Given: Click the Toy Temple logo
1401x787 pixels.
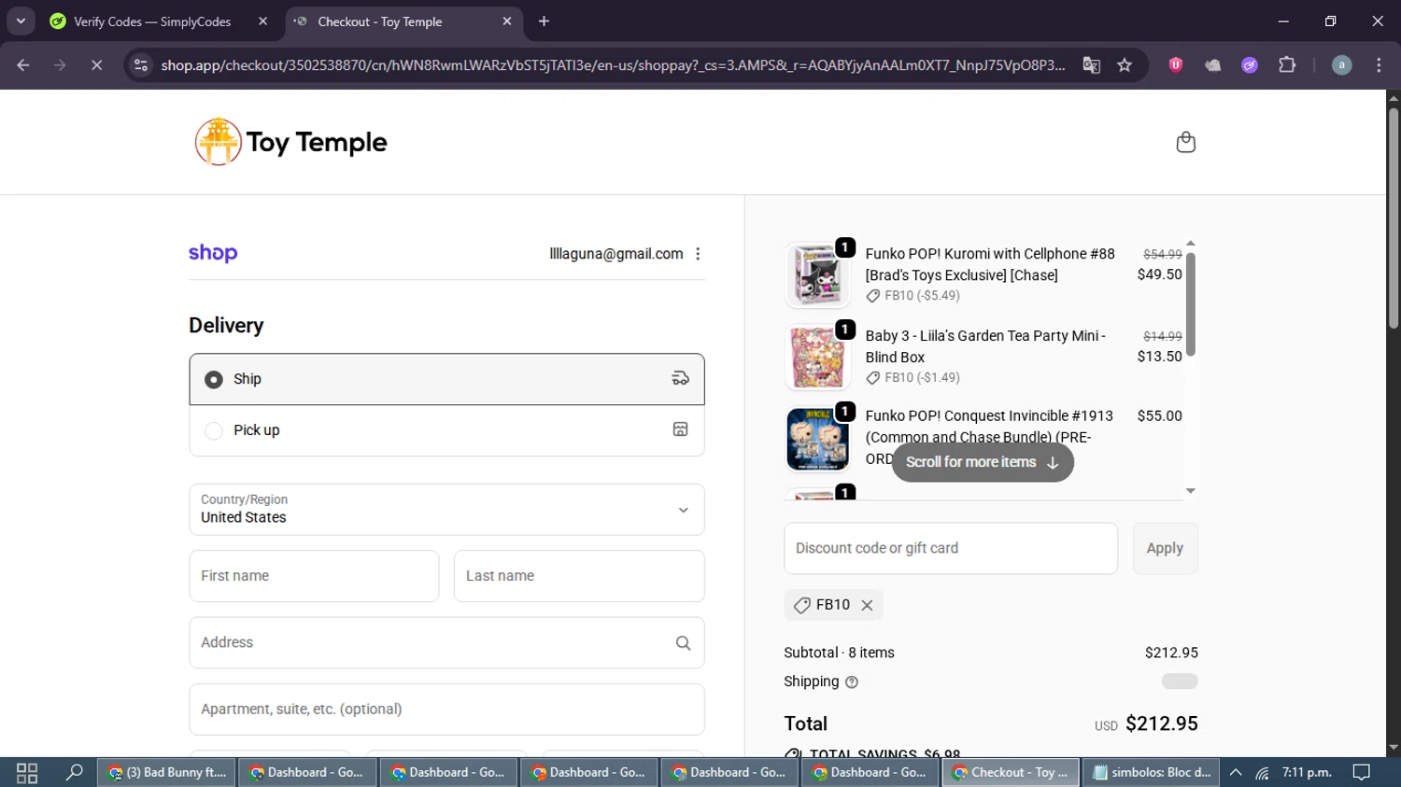Looking at the screenshot, I should tap(290, 142).
